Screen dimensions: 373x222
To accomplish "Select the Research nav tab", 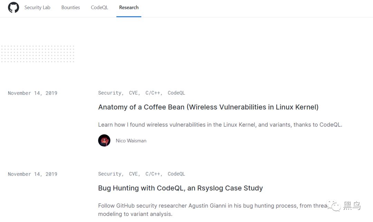I will (x=129, y=7).
